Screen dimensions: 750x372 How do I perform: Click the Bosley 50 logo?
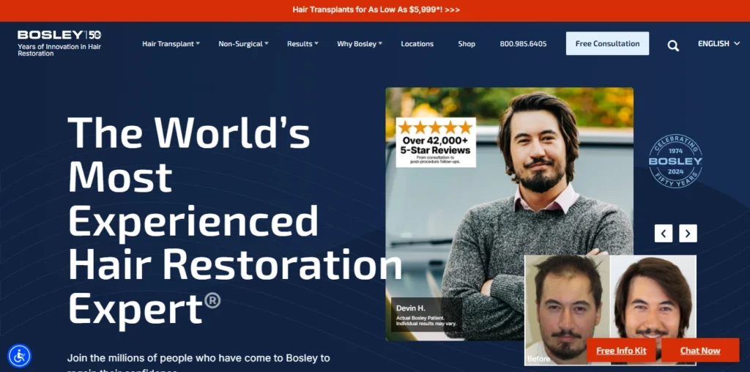59,35
